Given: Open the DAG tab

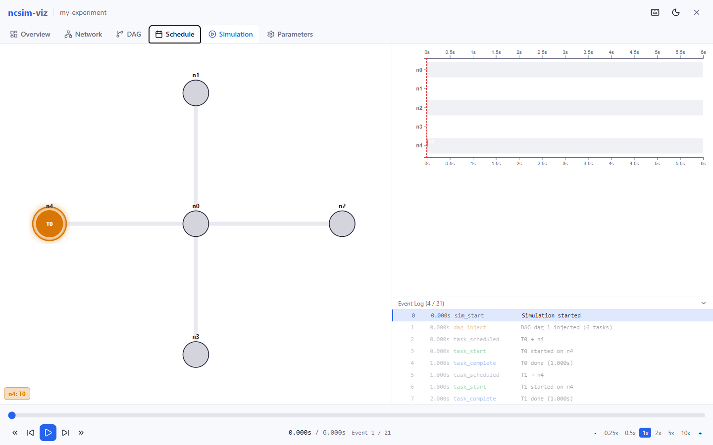Looking at the screenshot, I should click(x=129, y=34).
